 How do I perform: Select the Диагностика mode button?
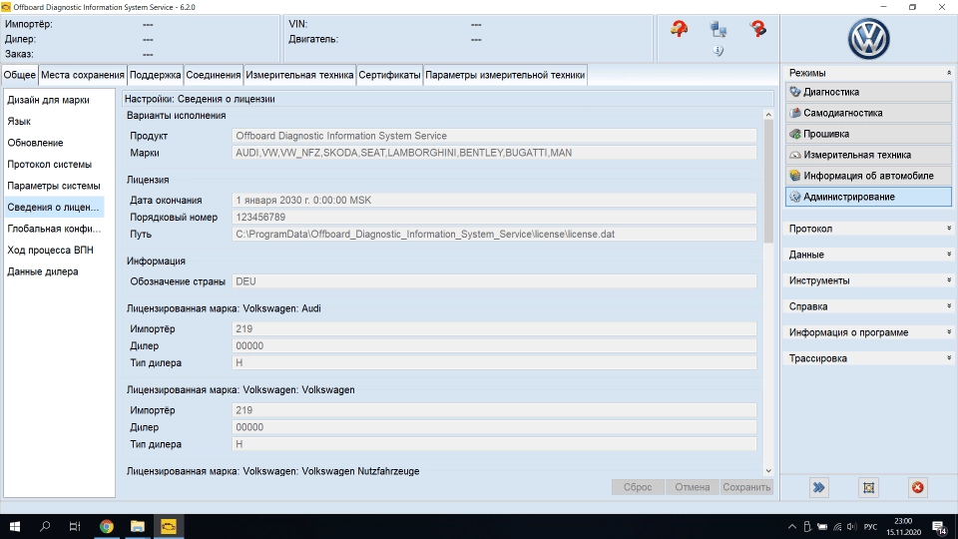(868, 92)
